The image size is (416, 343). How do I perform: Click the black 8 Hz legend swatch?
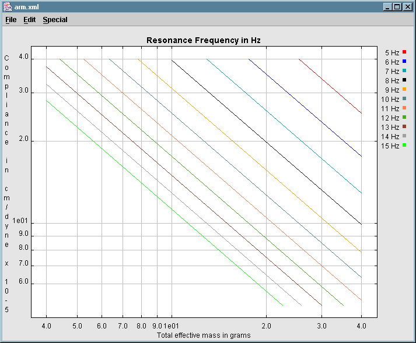point(404,80)
